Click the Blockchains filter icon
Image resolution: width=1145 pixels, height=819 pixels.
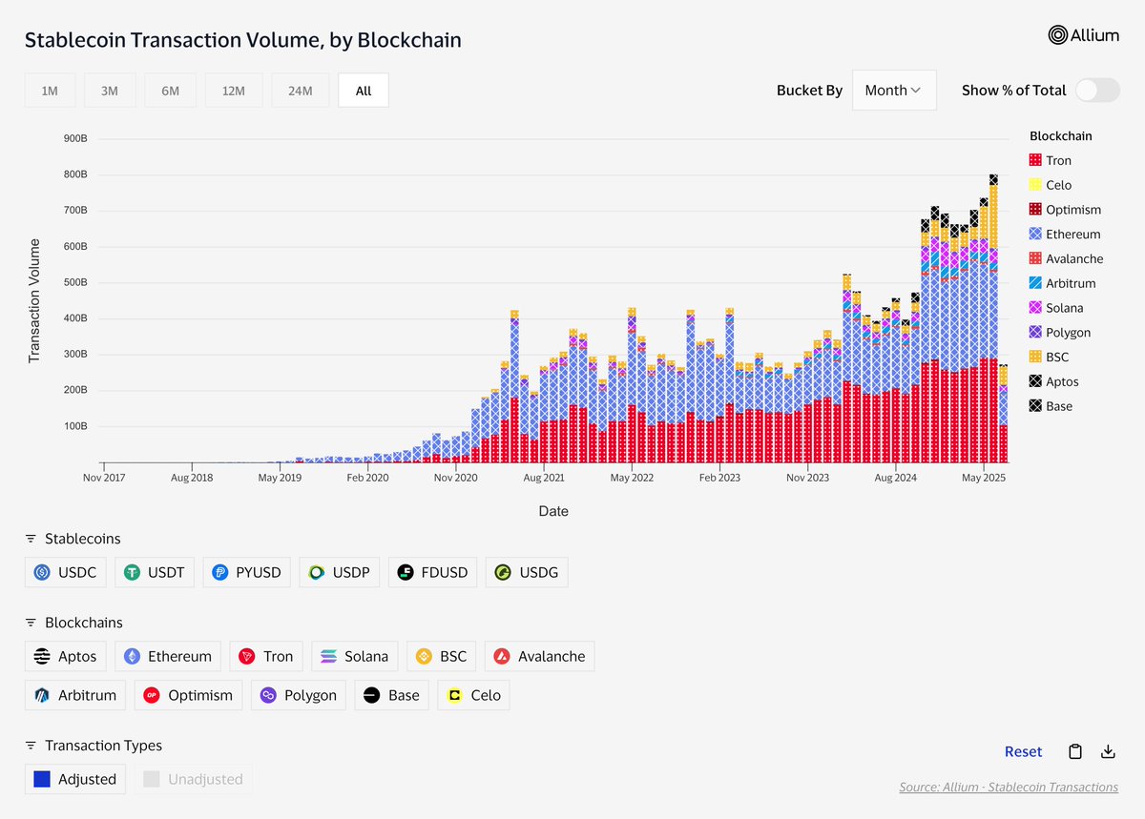[x=31, y=623]
